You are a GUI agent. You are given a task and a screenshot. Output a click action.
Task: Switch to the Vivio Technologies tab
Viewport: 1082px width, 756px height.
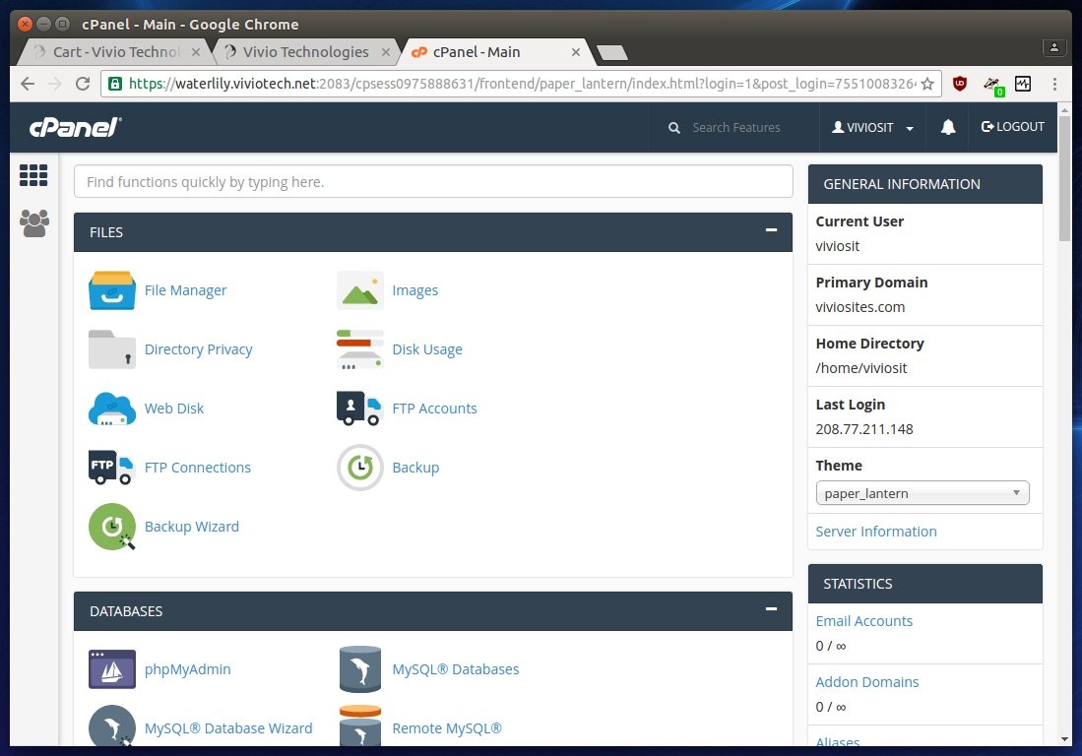303,52
